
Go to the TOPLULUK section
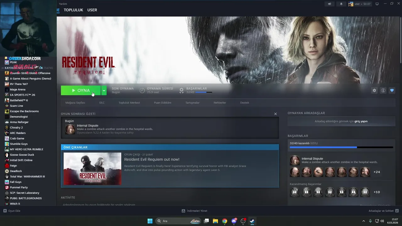point(73,10)
